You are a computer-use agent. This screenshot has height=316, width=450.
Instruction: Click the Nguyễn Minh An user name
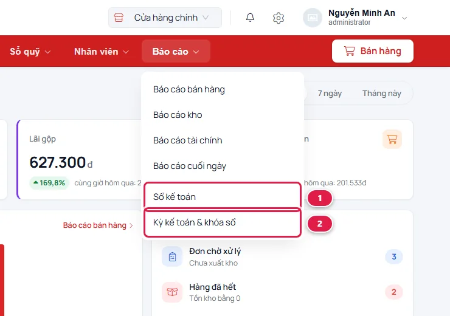[x=362, y=13]
